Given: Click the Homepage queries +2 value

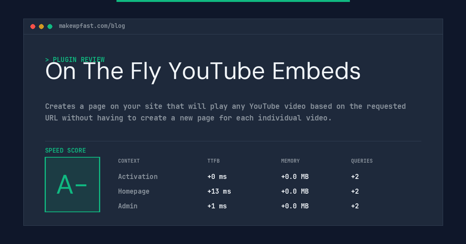Looking at the screenshot, I should click(x=355, y=191).
